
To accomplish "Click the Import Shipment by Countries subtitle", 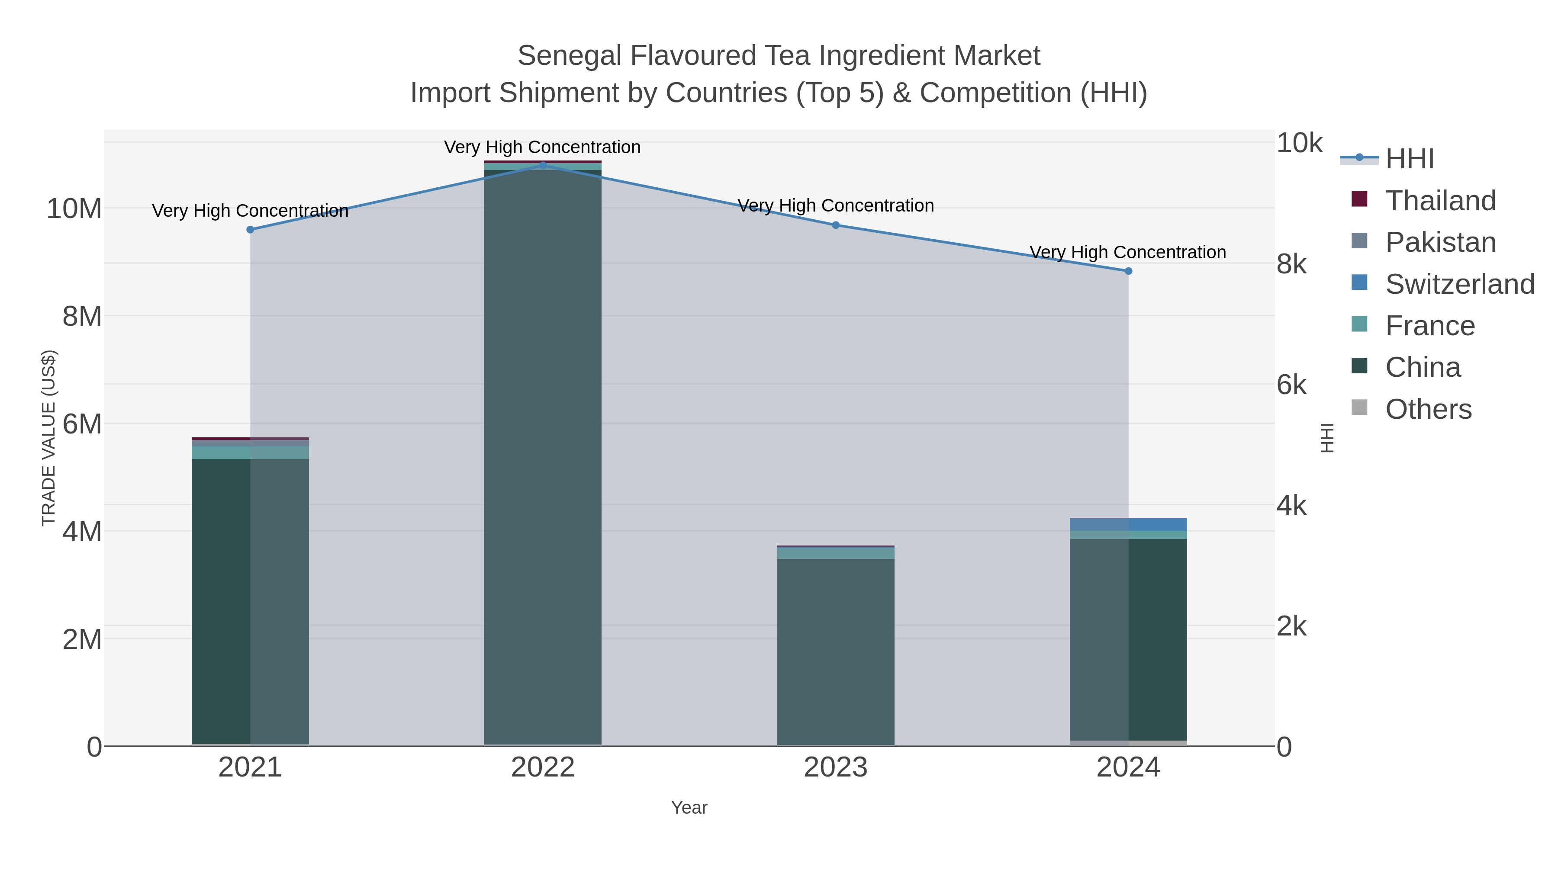I will [779, 93].
